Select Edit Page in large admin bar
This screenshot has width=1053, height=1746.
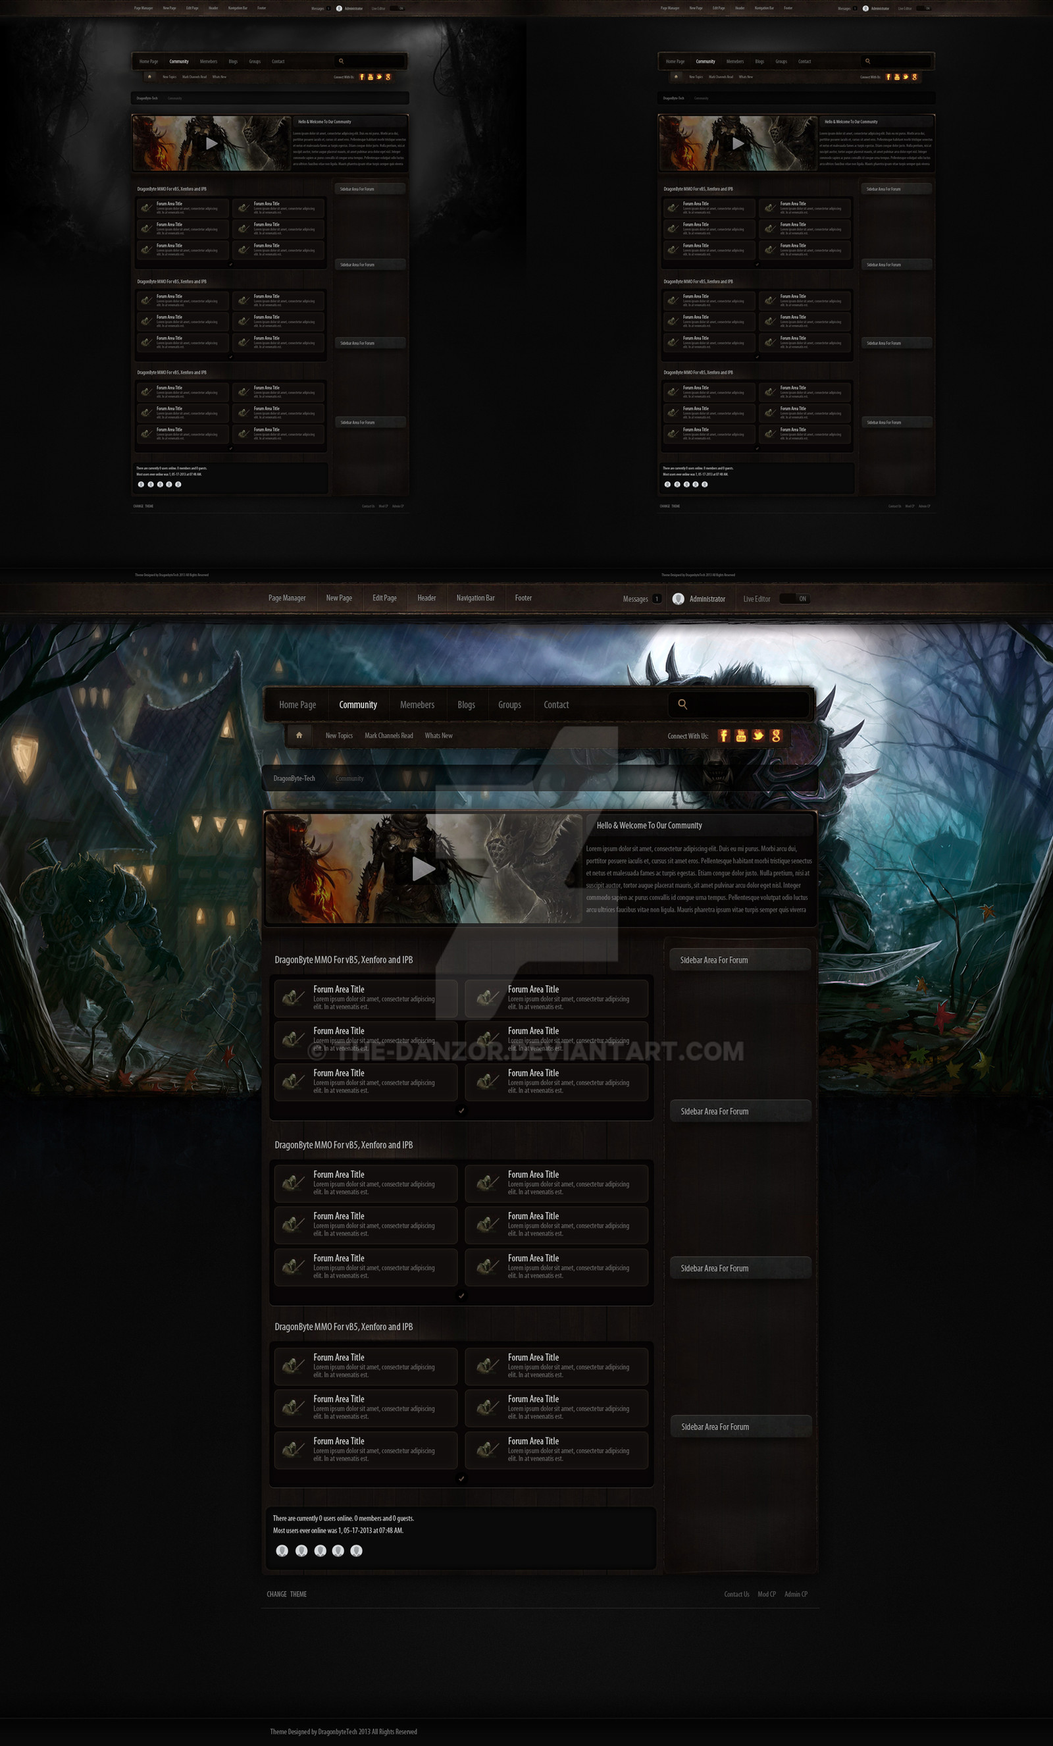point(384,598)
